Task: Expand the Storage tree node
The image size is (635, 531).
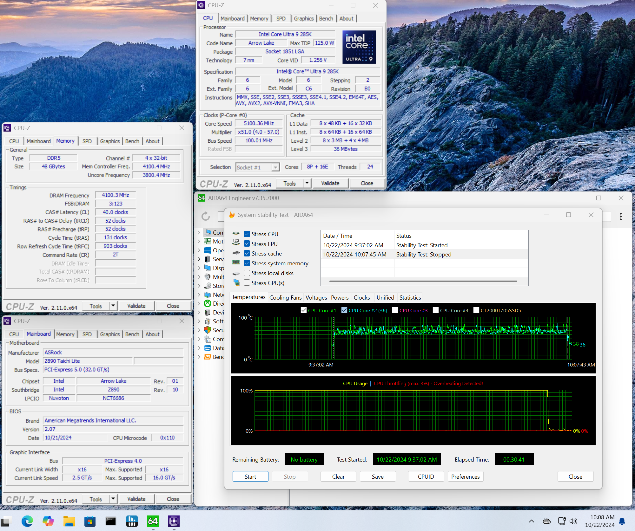Action: (x=199, y=286)
